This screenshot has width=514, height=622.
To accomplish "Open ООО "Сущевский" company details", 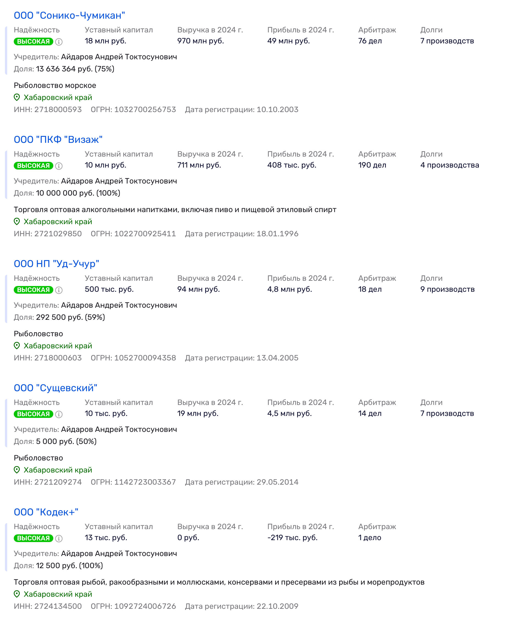I will 55,388.
